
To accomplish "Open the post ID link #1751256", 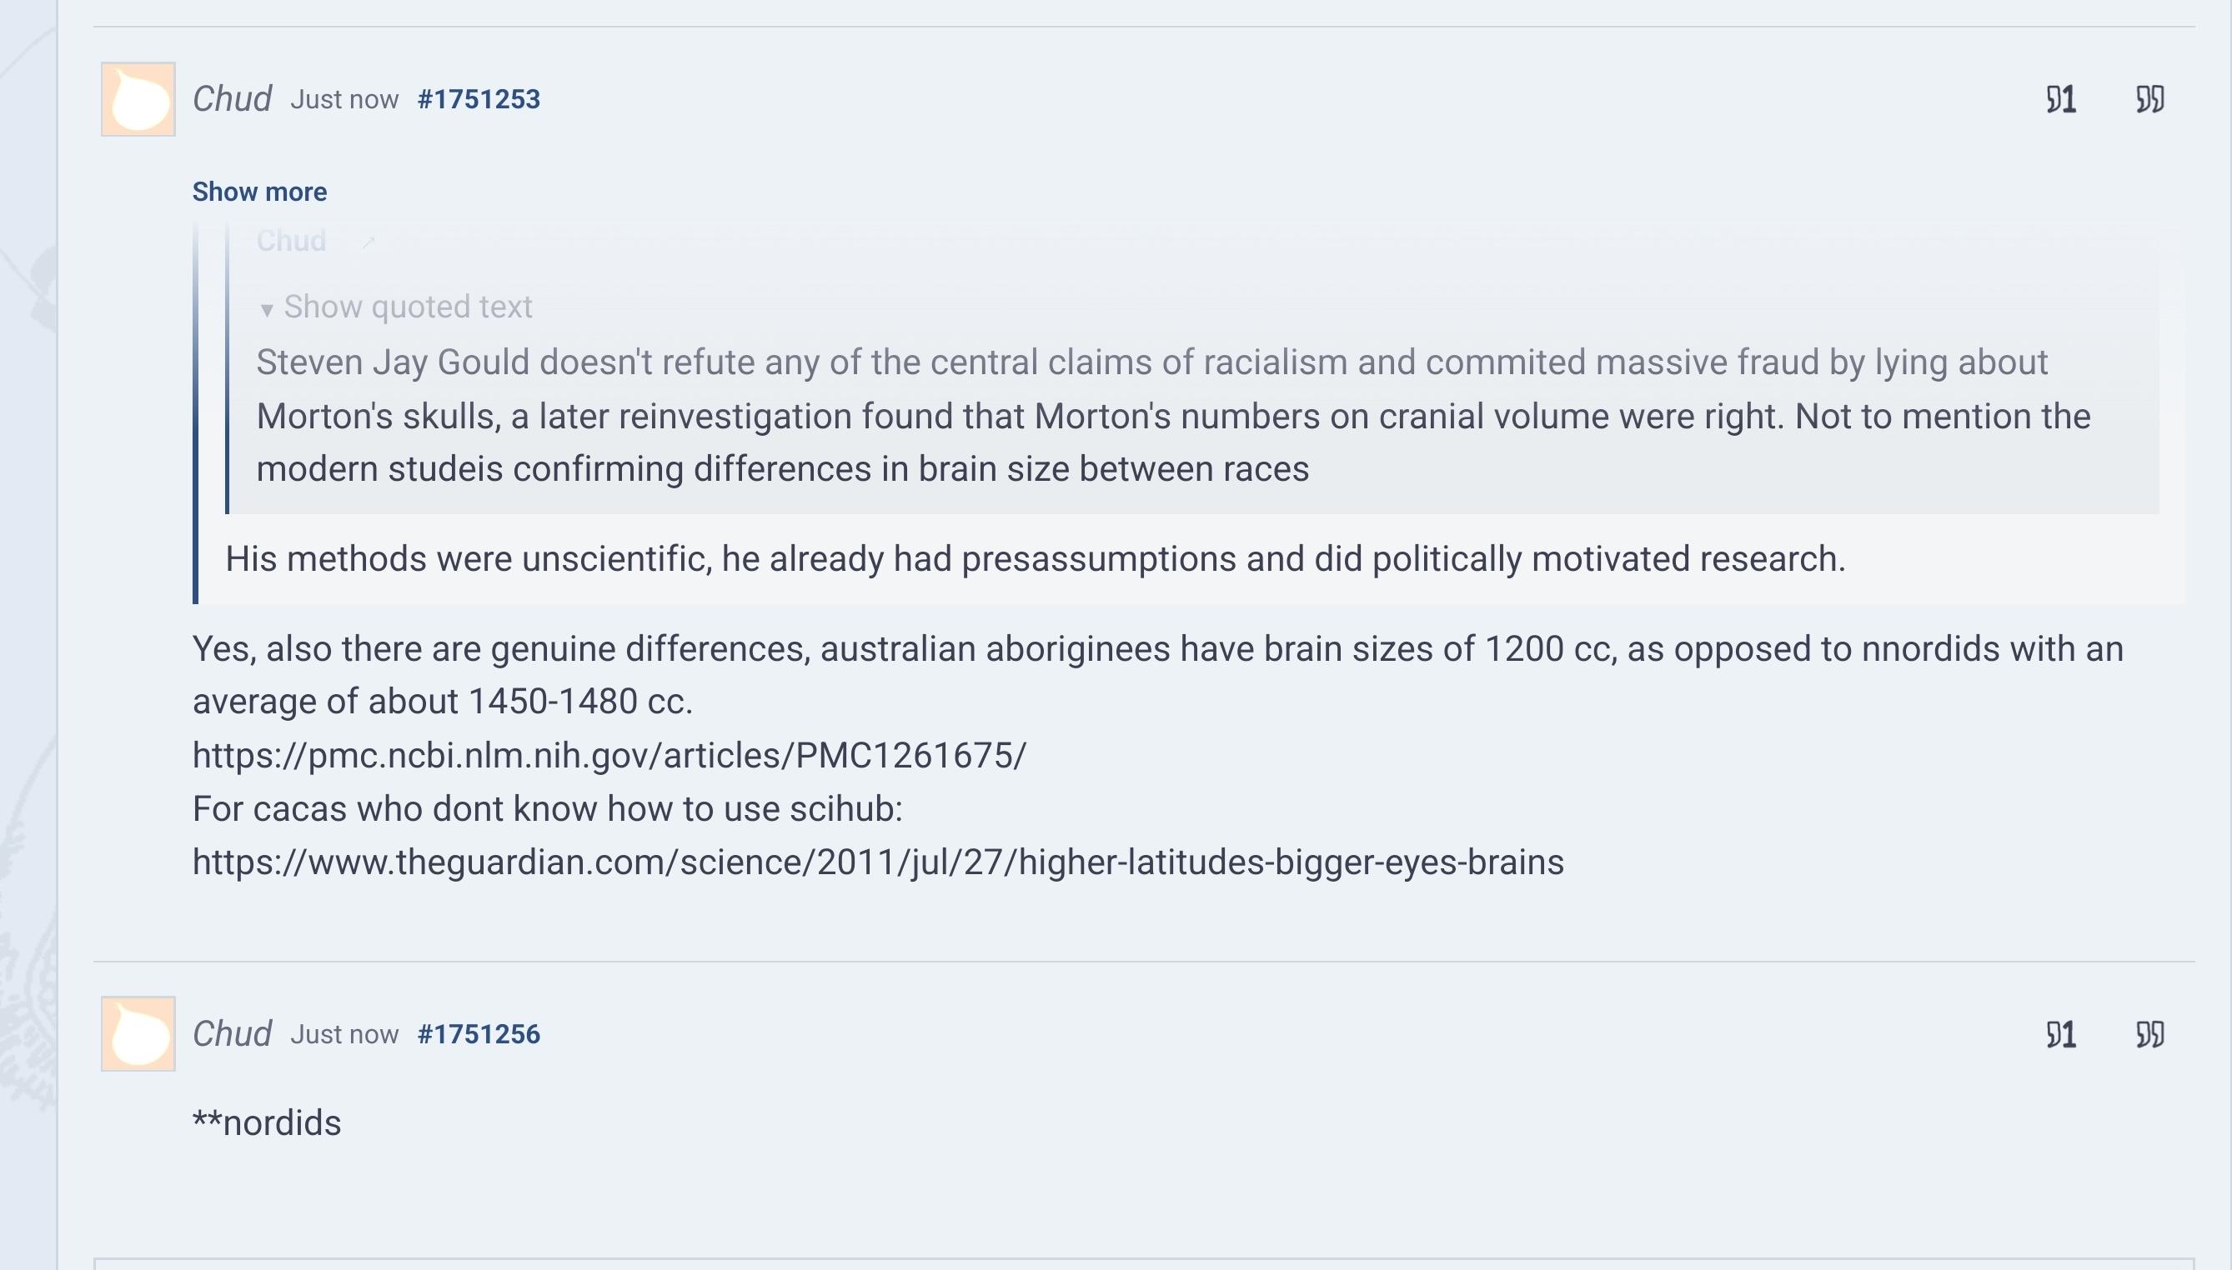I will point(478,1034).
